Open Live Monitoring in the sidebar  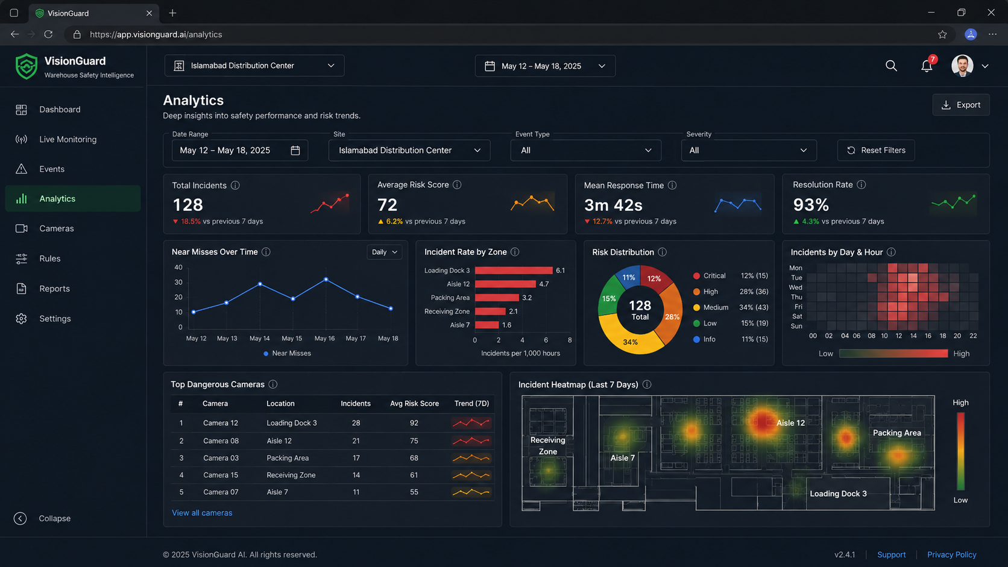pos(73,139)
